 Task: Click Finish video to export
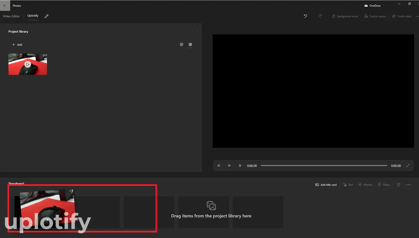(402, 16)
